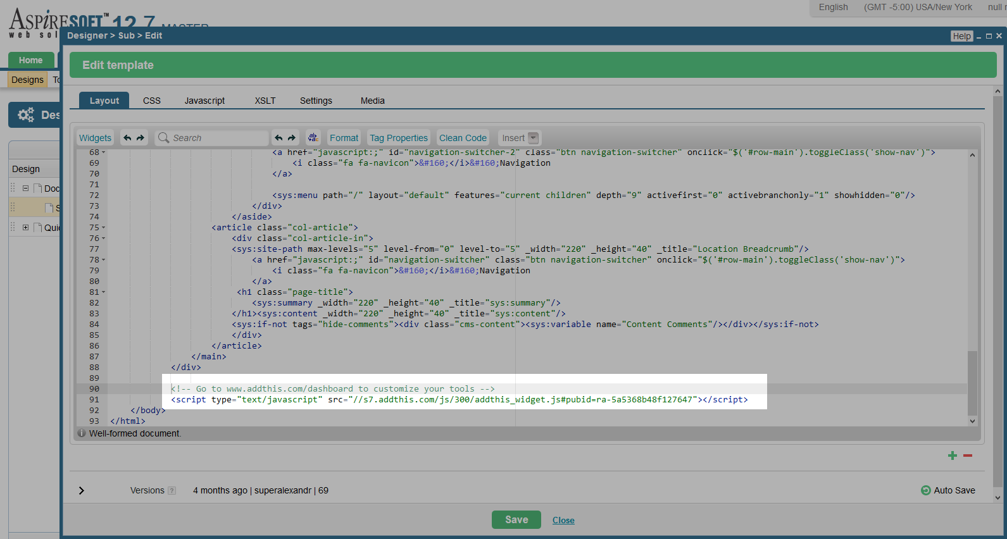Switch to the CSS tab

[152, 101]
